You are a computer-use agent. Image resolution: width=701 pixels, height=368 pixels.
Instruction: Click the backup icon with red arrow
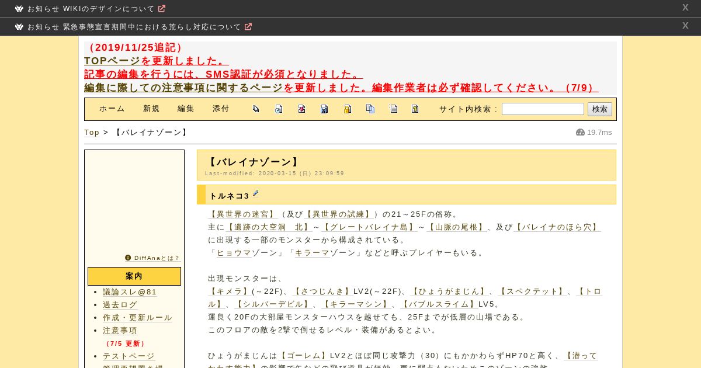[x=301, y=109]
